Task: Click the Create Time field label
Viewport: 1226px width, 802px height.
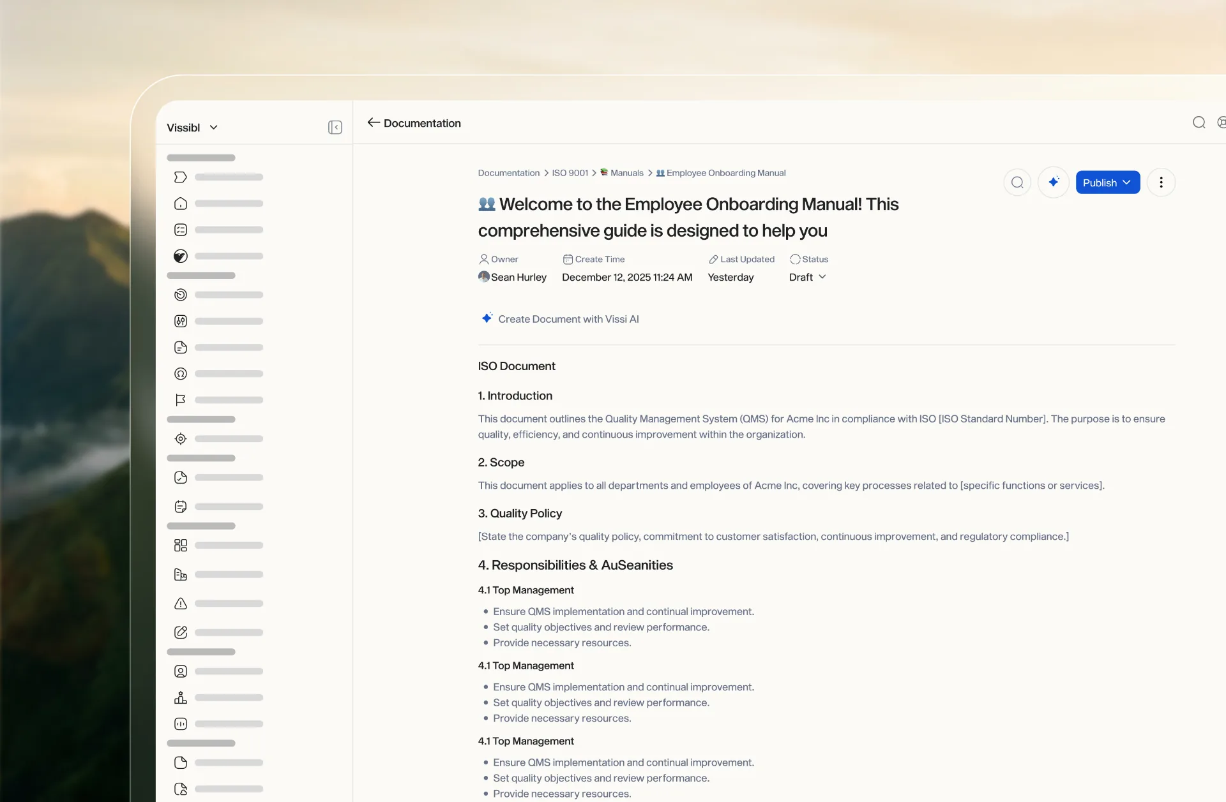Action: 594,259
